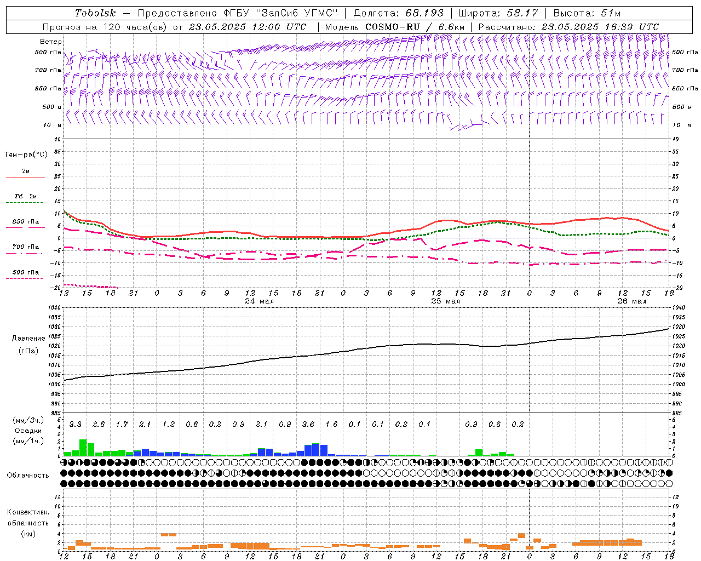Click the 3.3 precipitation amount value
The width and height of the screenshot is (701, 561).
[76, 425]
